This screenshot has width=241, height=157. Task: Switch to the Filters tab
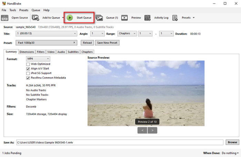pyautogui.click(x=41, y=52)
